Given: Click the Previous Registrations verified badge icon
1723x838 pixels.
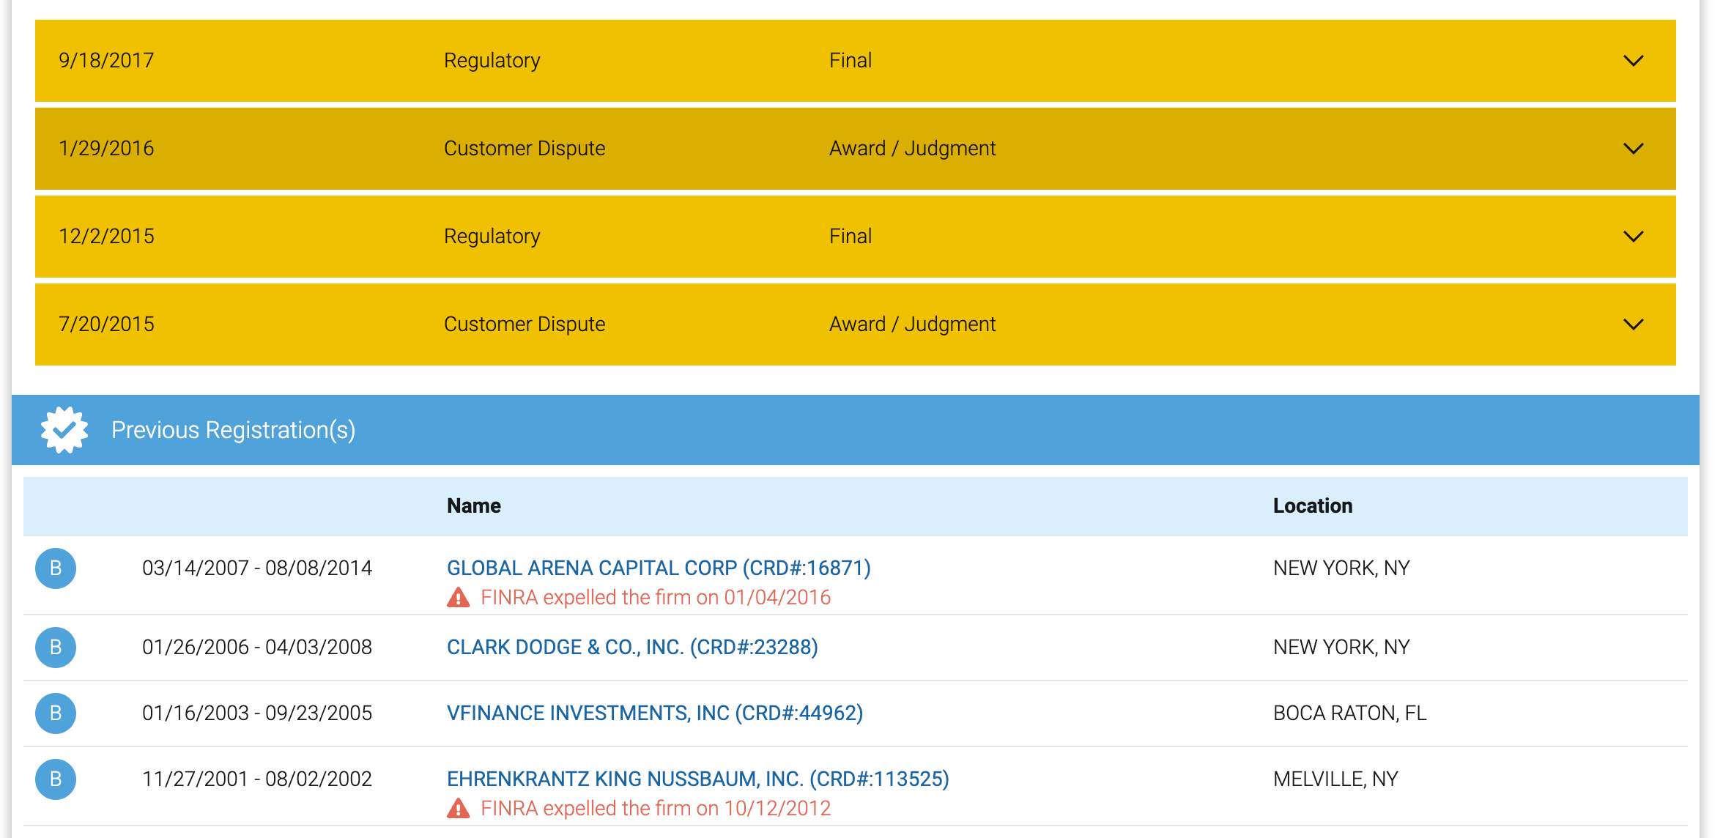Looking at the screenshot, I should [64, 430].
